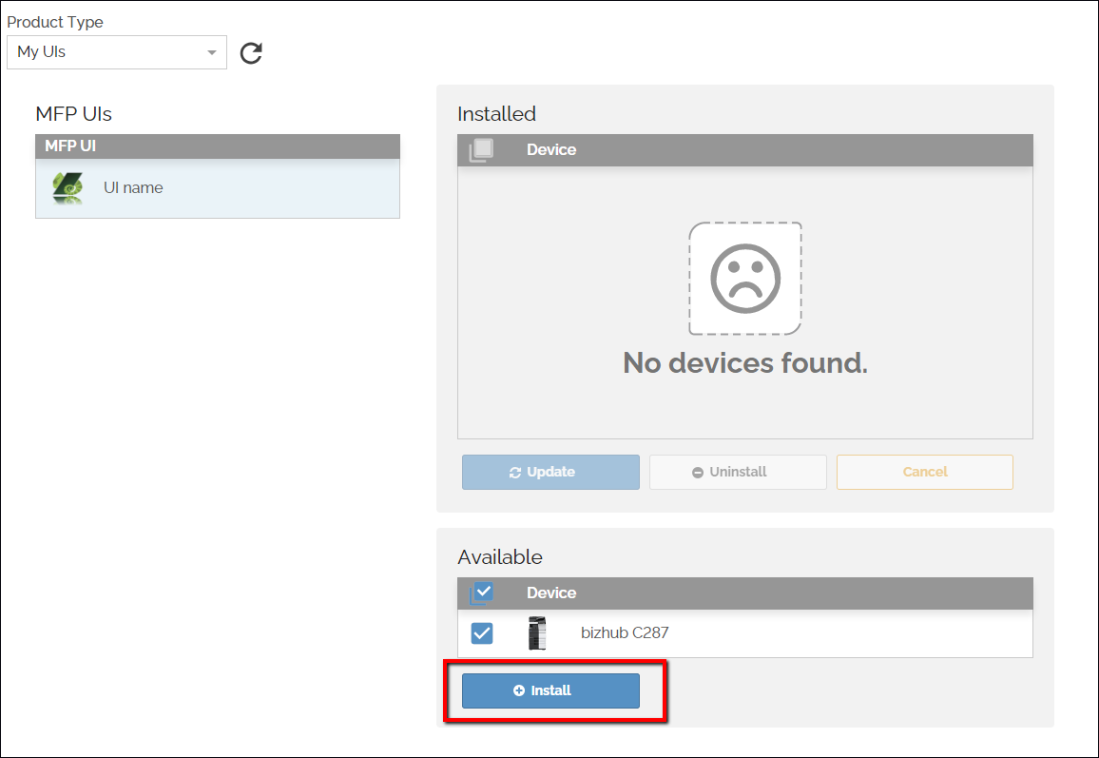Click the green UI name thumbnail icon
The width and height of the screenshot is (1099, 758).
click(68, 188)
